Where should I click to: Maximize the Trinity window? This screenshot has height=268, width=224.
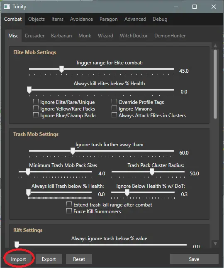click(x=195, y=7)
